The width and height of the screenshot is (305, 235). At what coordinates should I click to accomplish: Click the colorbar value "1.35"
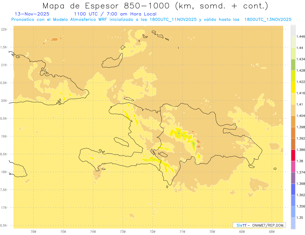click(x=300, y=218)
